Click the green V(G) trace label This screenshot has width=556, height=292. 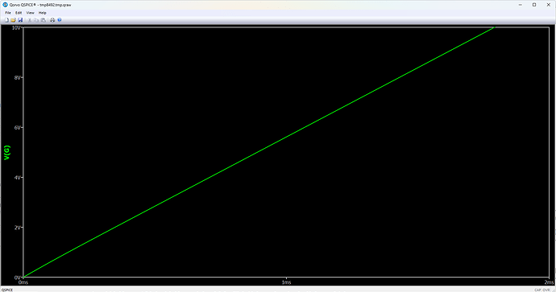[x=6, y=153]
